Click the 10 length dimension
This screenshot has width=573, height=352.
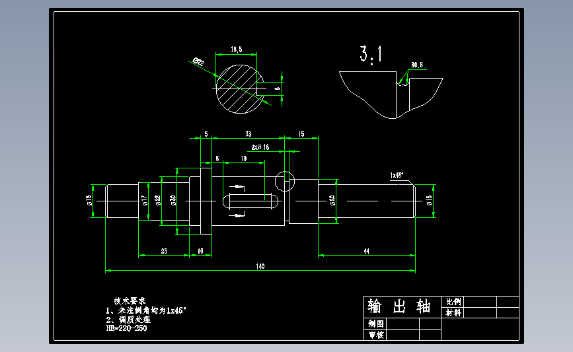[x=200, y=251]
